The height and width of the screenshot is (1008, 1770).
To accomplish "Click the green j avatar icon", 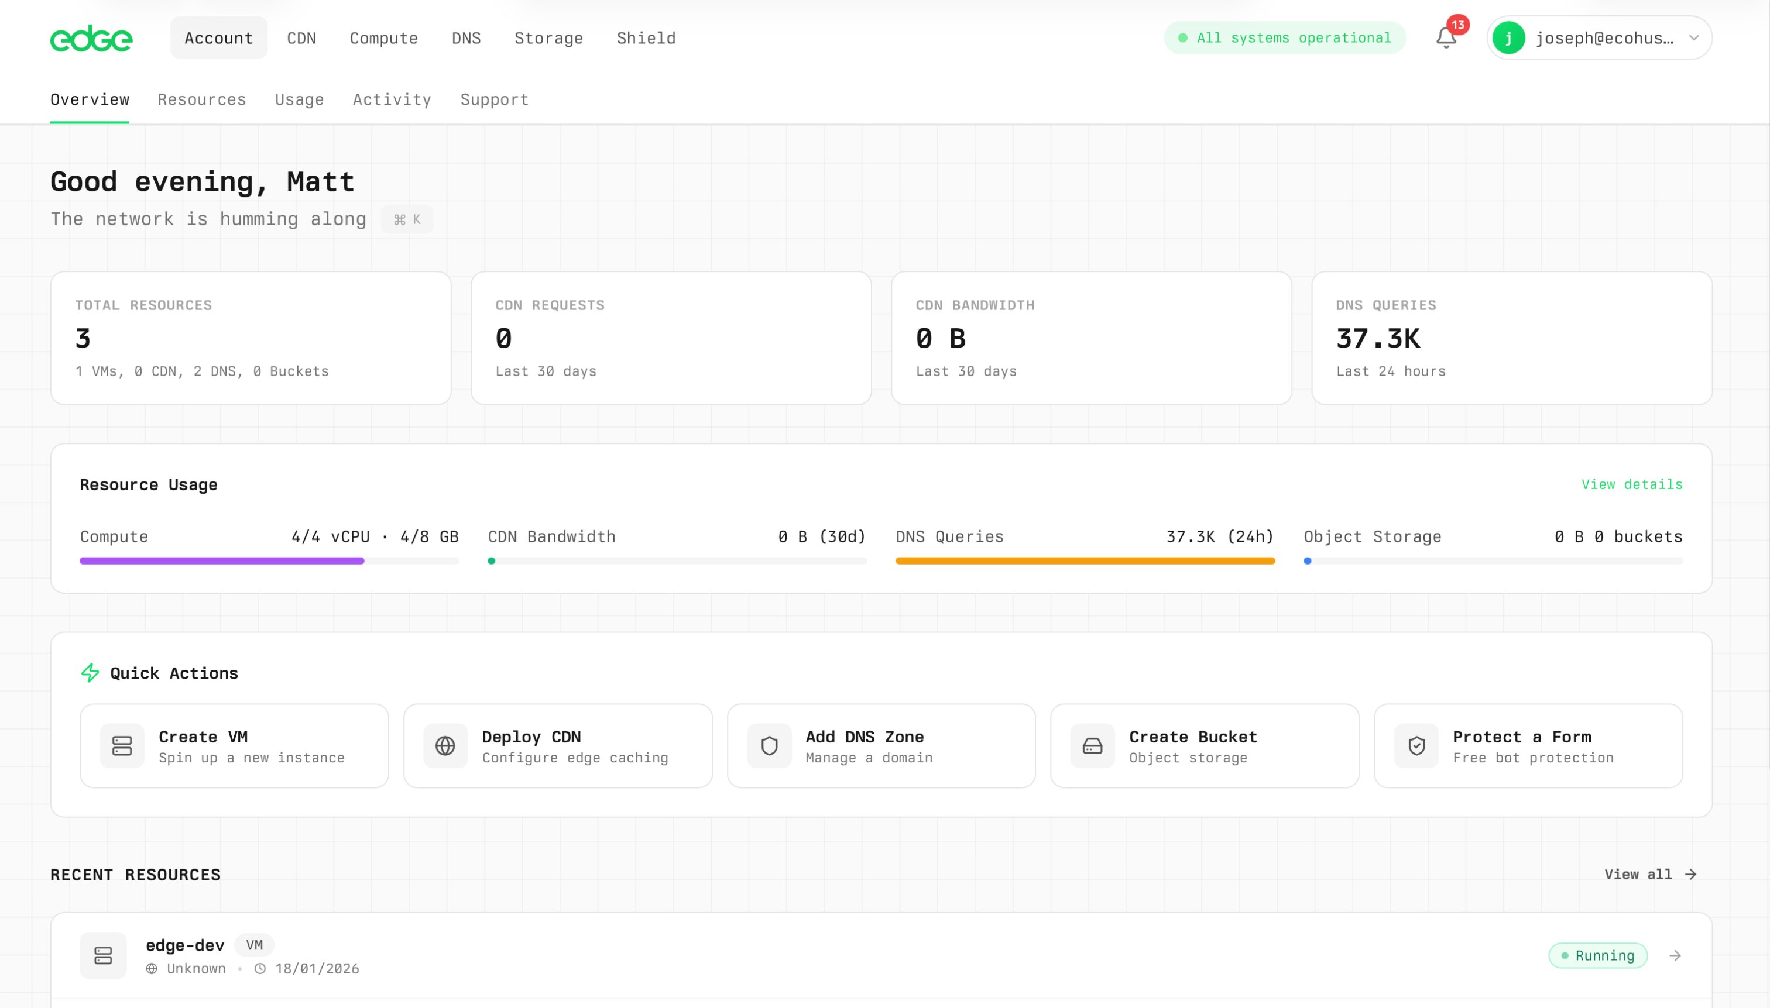I will coord(1508,38).
